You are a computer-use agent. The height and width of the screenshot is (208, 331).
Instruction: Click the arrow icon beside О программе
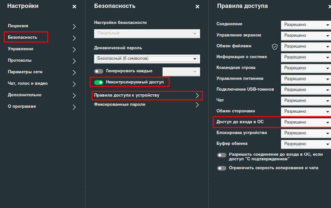tap(74, 107)
